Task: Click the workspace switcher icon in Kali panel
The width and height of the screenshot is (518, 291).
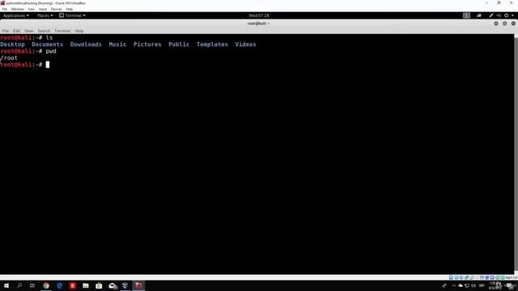Action: point(466,15)
